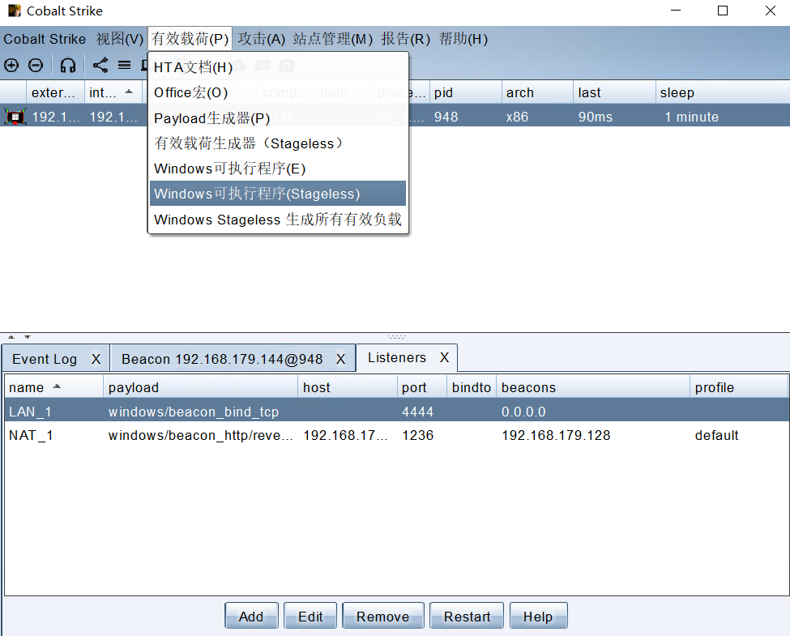The height and width of the screenshot is (636, 790).
Task: Choose HTA文档(H) from the payload menu
Action: [x=278, y=67]
